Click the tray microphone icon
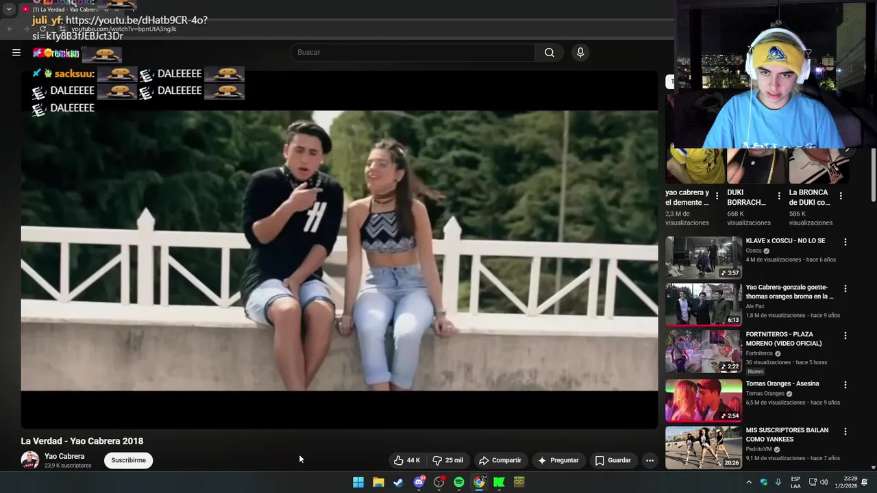 778,482
